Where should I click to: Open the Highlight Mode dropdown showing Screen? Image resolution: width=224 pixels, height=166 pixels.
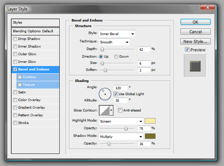click(121, 121)
